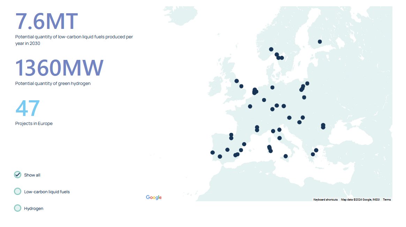This screenshot has height=227, width=406.
Task: Click the project marker in central Poland
Action: click(304, 97)
